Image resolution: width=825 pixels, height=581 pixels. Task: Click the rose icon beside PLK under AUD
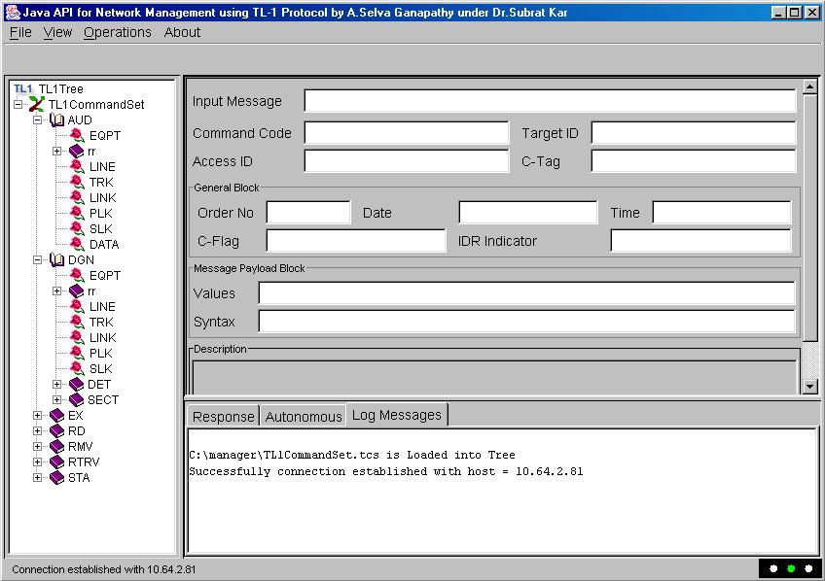tap(77, 213)
